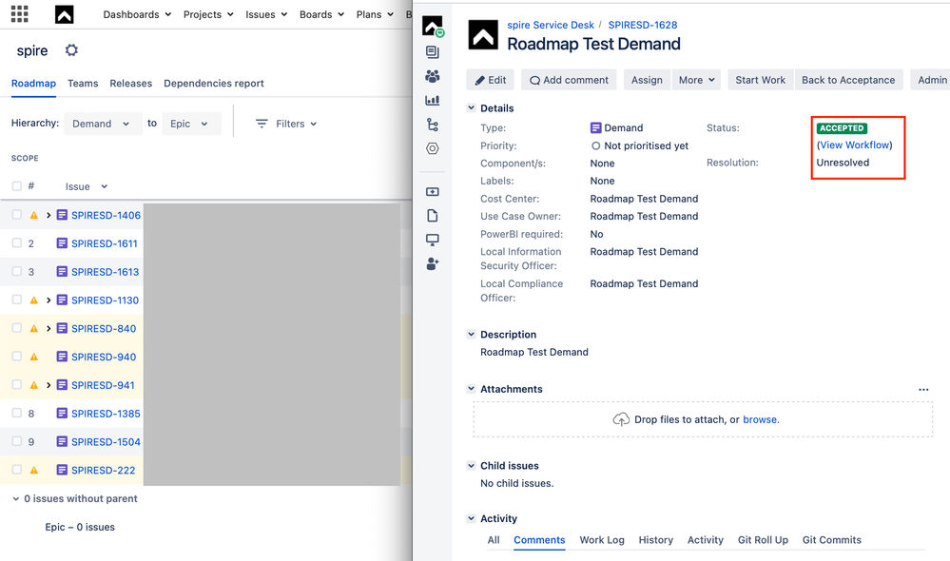Open Queues icon in the sidebar
The width and height of the screenshot is (950, 561).
click(x=433, y=52)
